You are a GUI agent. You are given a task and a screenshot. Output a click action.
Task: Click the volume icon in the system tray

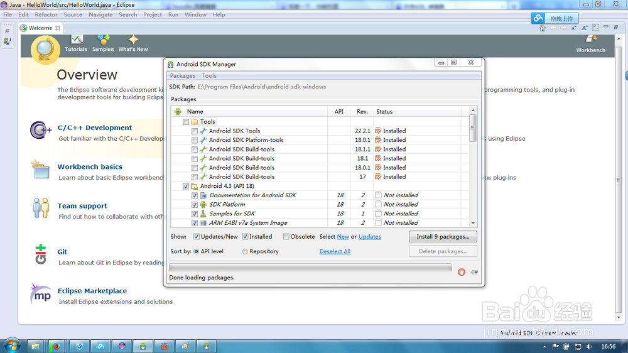589,346
